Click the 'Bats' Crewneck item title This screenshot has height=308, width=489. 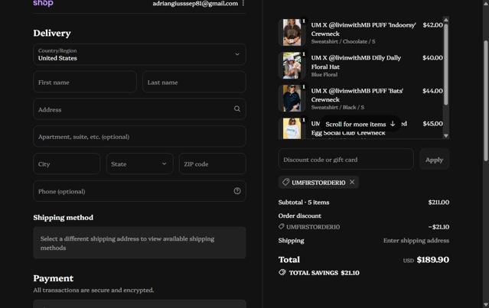(357, 95)
